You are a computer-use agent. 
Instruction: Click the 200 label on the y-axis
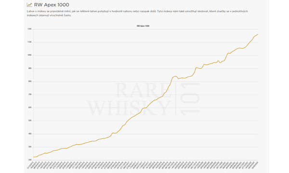pyautogui.click(x=30, y=160)
